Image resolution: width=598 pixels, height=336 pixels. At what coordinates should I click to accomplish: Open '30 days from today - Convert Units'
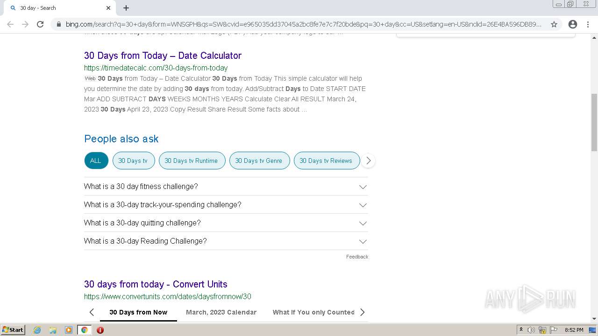[x=156, y=284]
